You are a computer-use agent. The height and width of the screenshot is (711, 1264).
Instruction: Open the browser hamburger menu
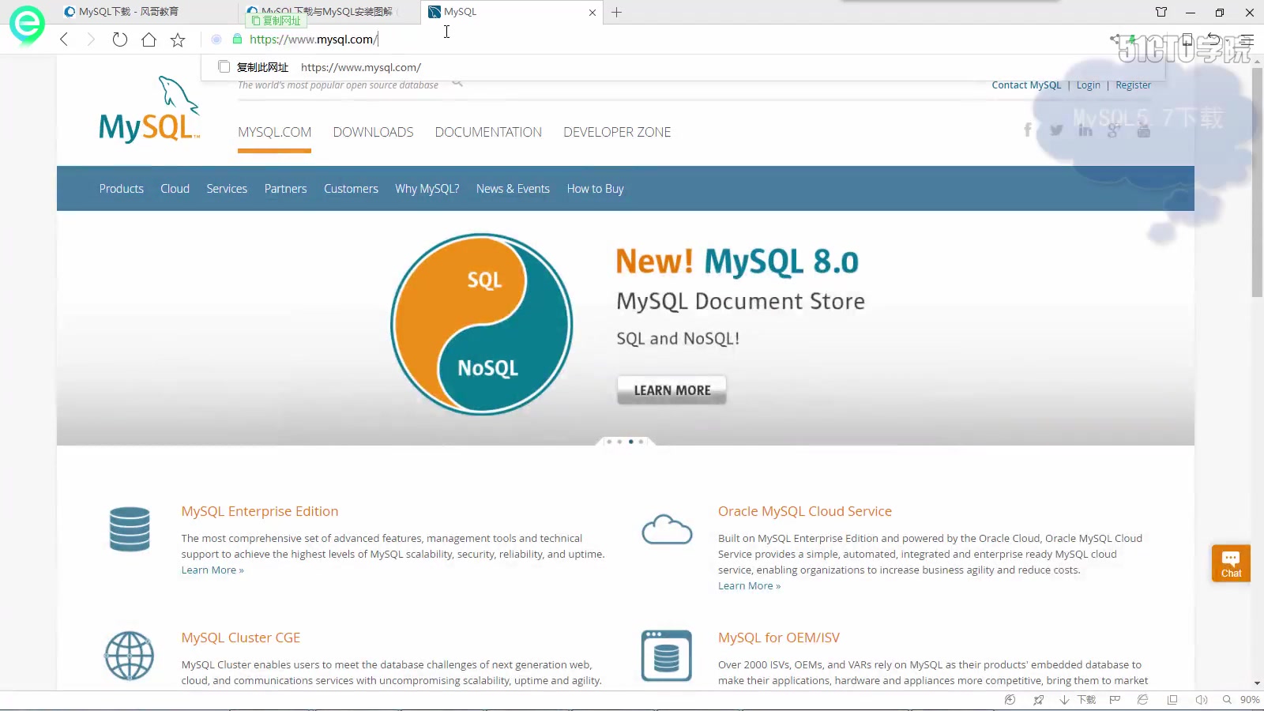pyautogui.click(x=1247, y=39)
